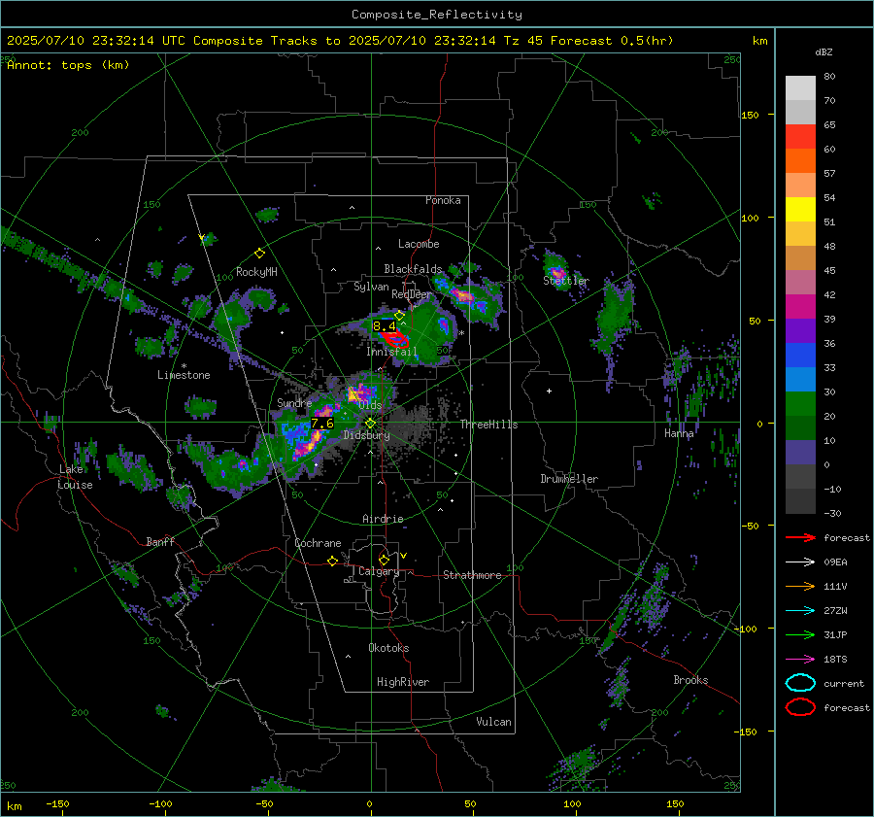Click the Innisfail town label

tap(392, 352)
